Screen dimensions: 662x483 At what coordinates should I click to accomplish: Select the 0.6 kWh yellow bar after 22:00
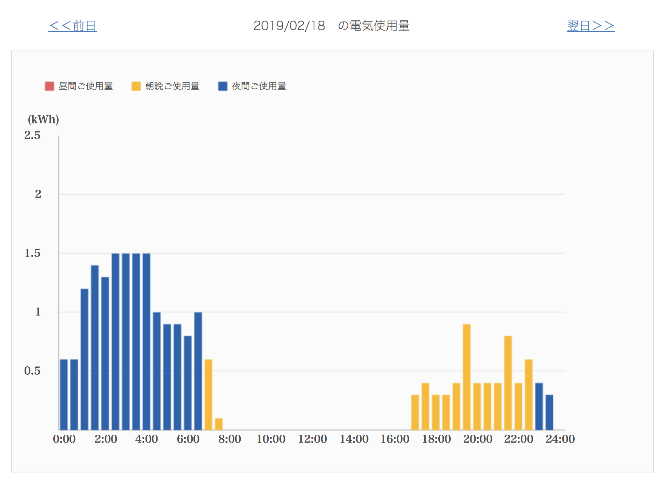point(529,394)
